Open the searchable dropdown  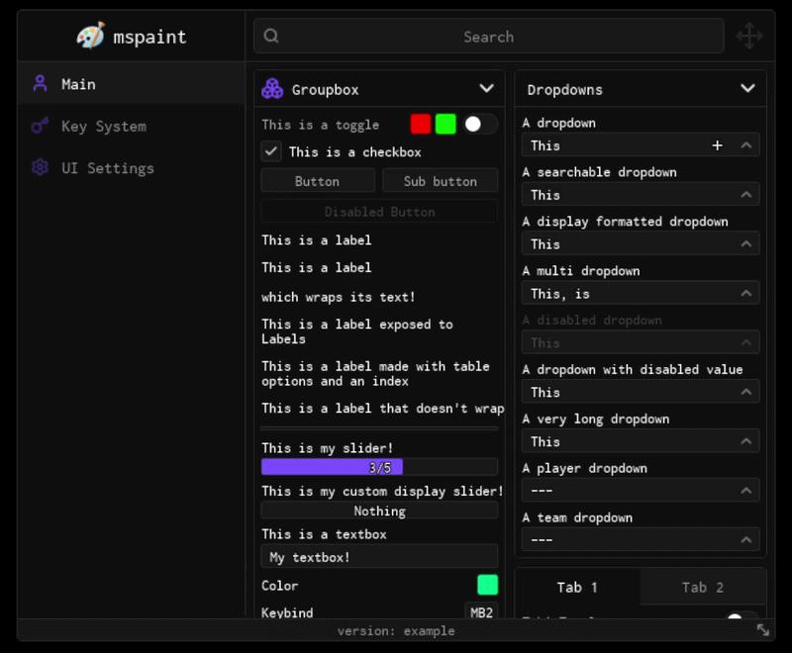tap(641, 195)
